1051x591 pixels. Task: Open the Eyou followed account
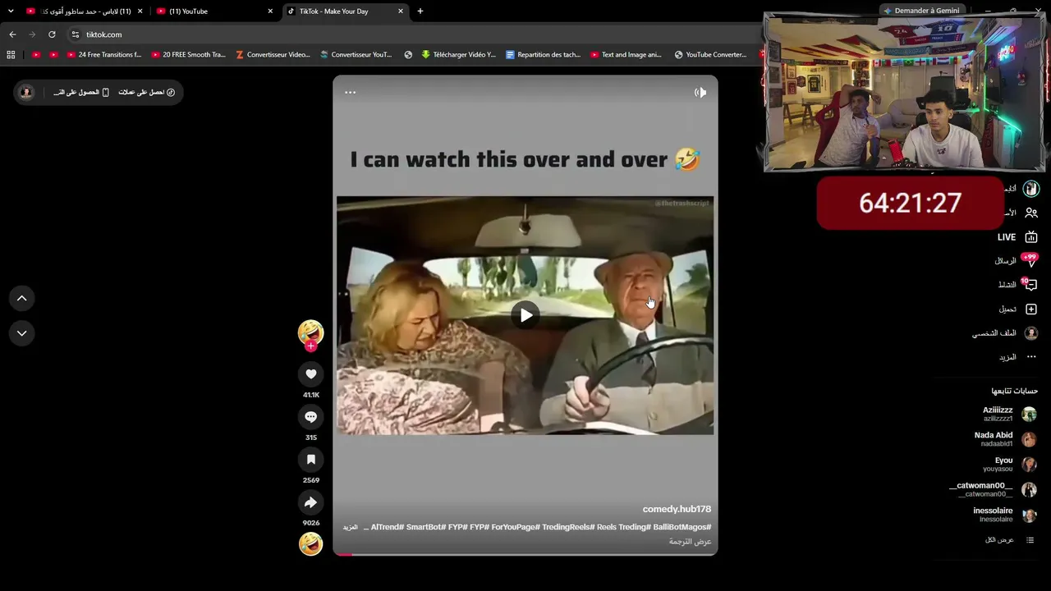click(x=1010, y=465)
